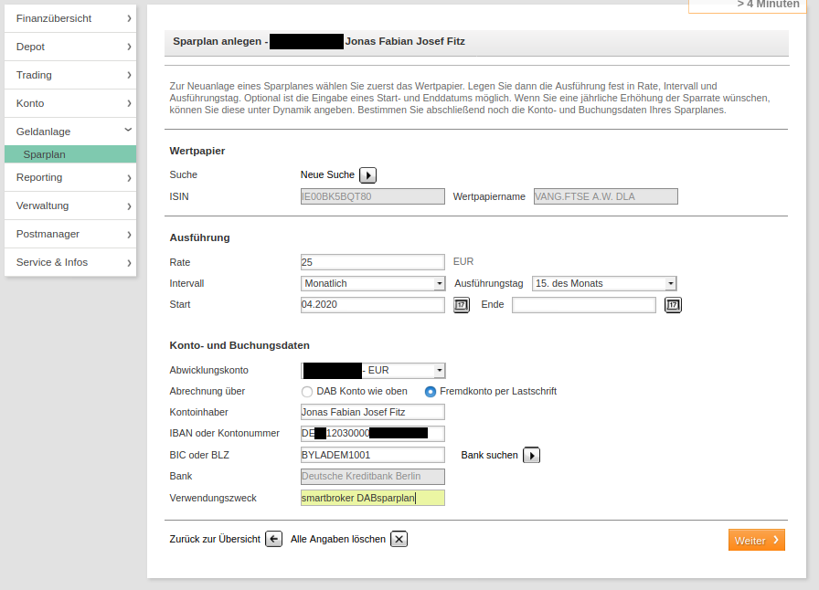This screenshot has width=819, height=590.
Task: Click the Zurück zur Übersicht arrow icon
Action: pos(273,539)
